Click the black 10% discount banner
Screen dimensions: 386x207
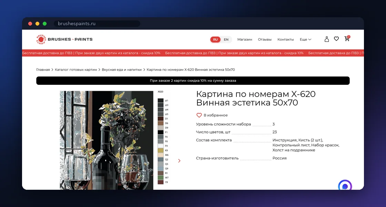pos(193,81)
